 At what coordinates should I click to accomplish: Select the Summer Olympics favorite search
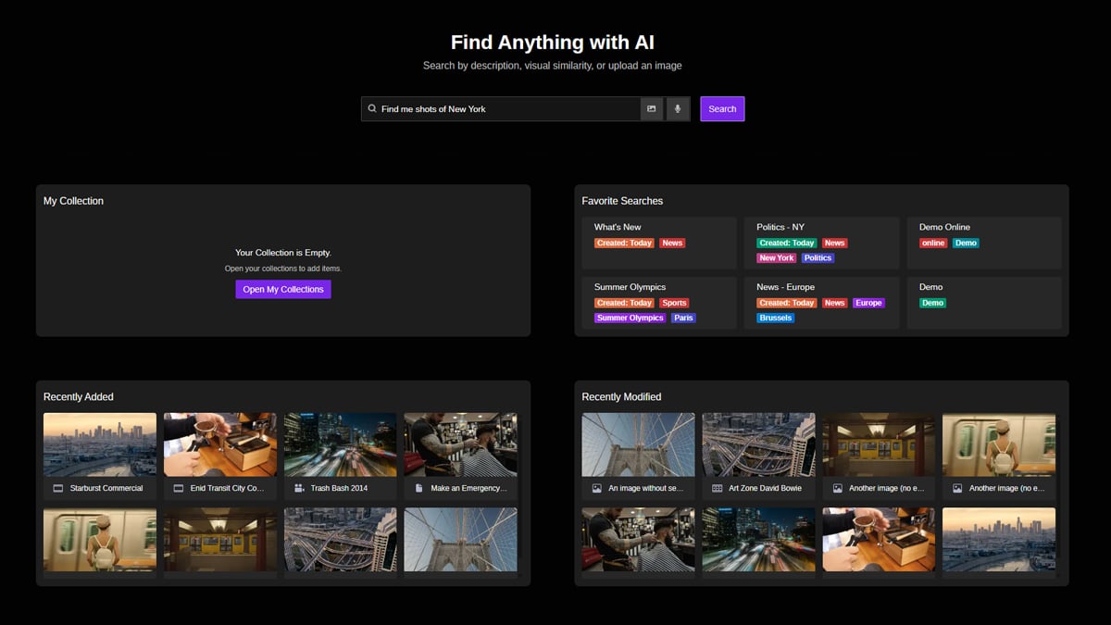click(630, 287)
